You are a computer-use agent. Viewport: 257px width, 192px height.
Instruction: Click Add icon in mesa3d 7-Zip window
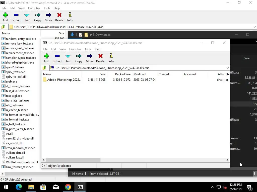tap(5, 15)
